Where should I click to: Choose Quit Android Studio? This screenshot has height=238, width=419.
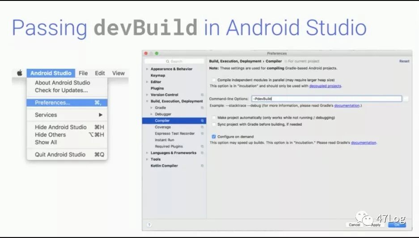[x=67, y=154]
